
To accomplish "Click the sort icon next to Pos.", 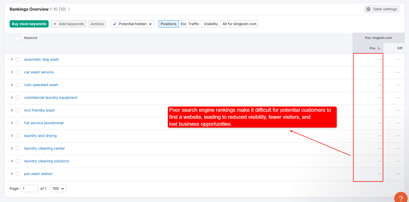I will [x=379, y=48].
